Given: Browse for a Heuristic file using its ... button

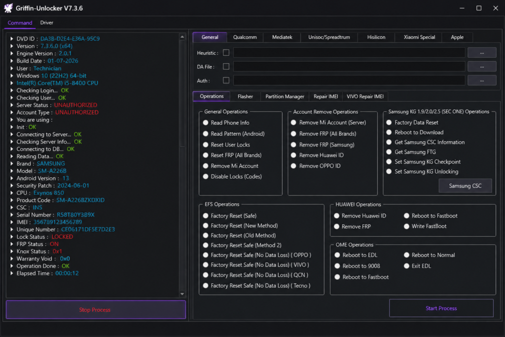Looking at the screenshot, I should point(481,52).
